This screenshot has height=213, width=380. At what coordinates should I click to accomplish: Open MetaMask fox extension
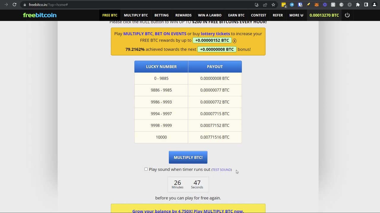[316, 5]
